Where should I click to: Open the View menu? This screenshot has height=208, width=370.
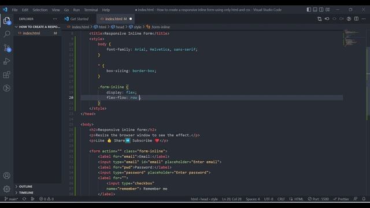click(55, 10)
